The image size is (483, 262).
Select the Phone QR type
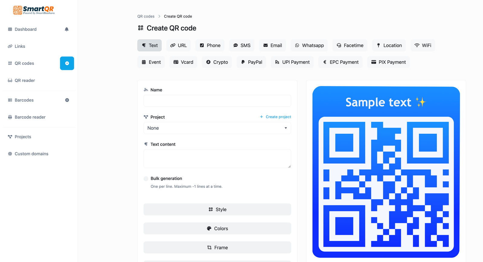[x=210, y=45]
